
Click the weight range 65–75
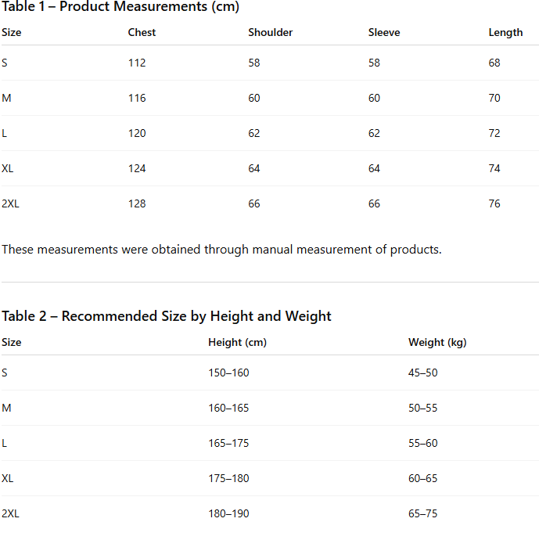[423, 513]
